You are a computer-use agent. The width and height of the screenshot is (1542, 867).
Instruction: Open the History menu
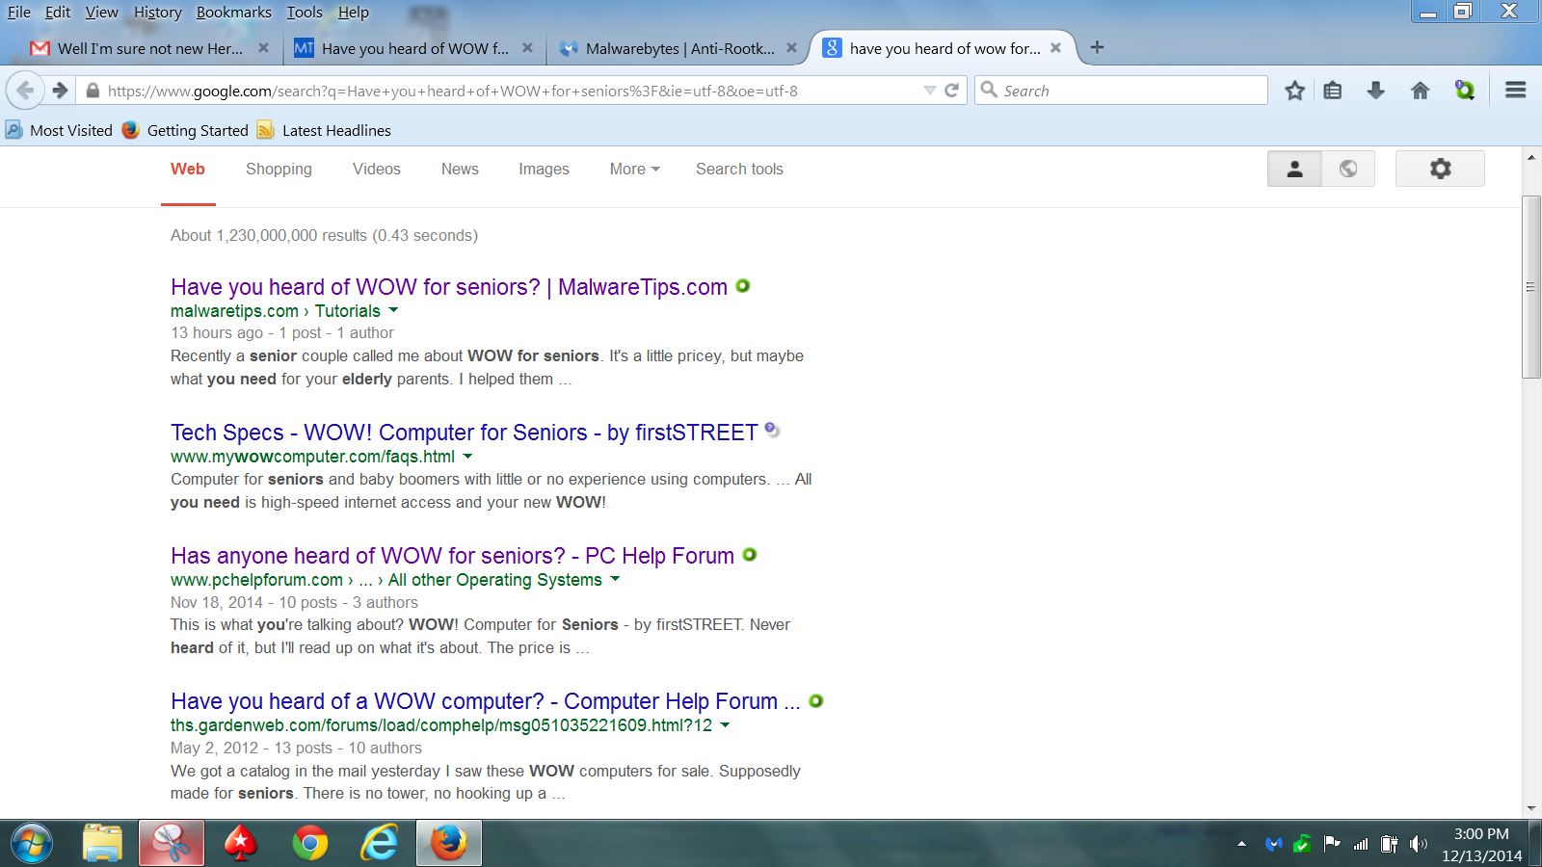pyautogui.click(x=158, y=13)
